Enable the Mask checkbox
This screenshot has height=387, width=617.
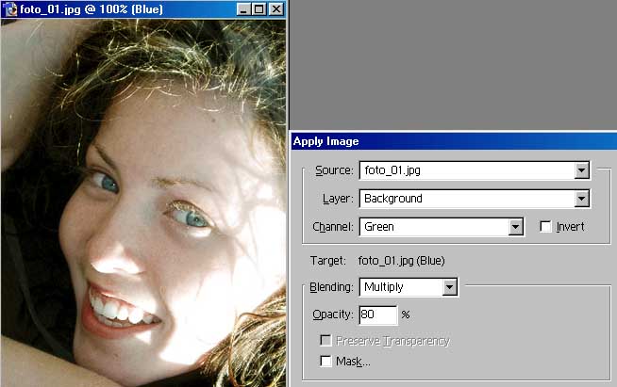(x=325, y=361)
